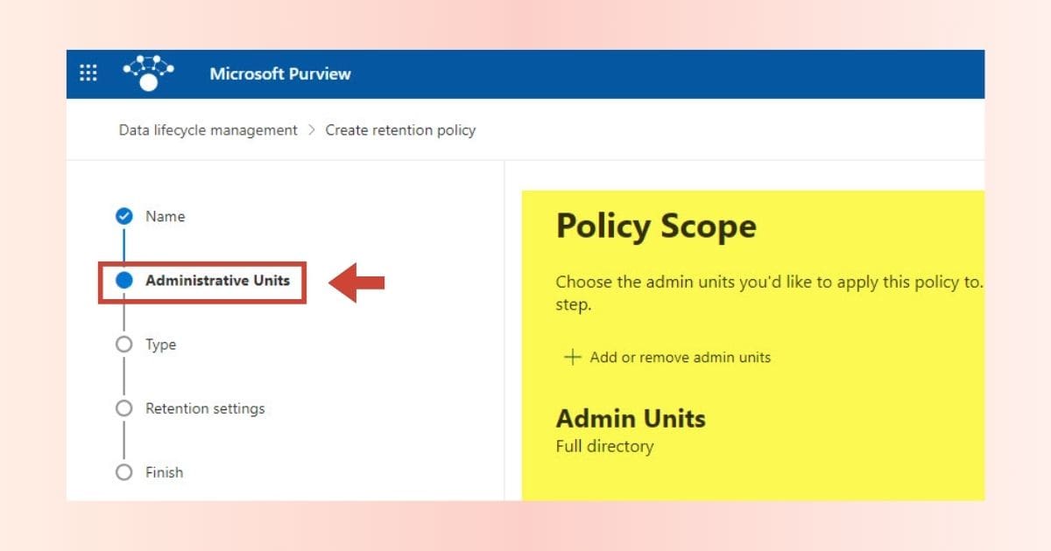The image size is (1051, 551).
Task: Click the plus icon beside Add admin units
Action: 572,357
